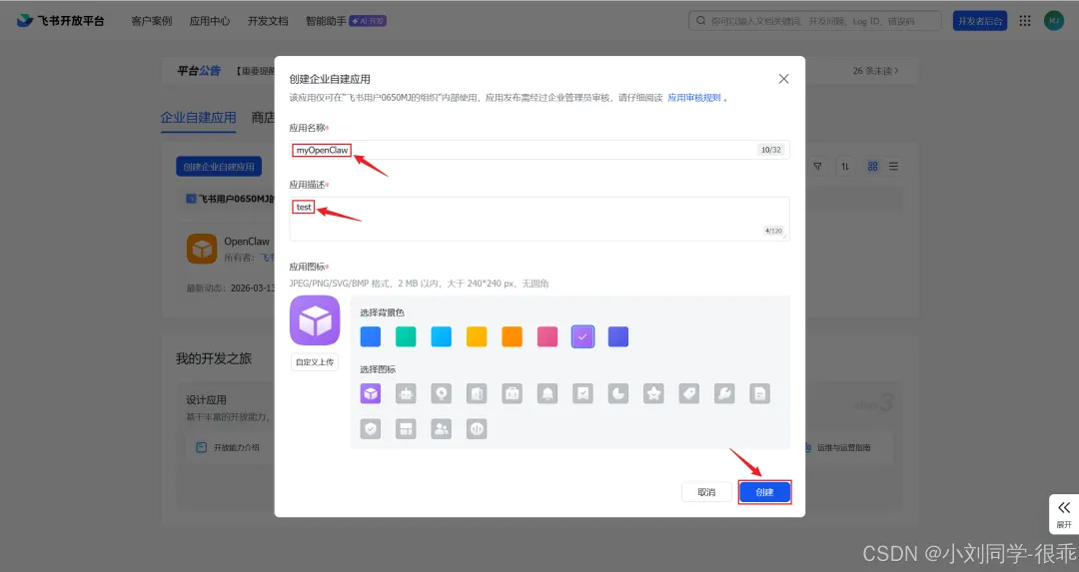The width and height of the screenshot is (1079, 572).
Task: Choose the layout grid app icon
Action: pyautogui.click(x=406, y=429)
